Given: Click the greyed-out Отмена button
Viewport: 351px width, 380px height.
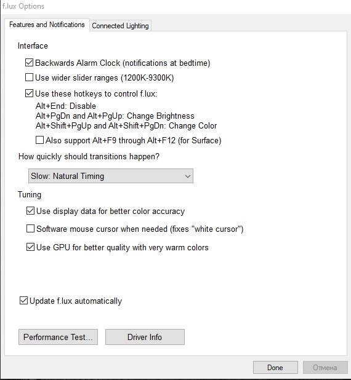Looking at the screenshot, I should coord(325,368).
